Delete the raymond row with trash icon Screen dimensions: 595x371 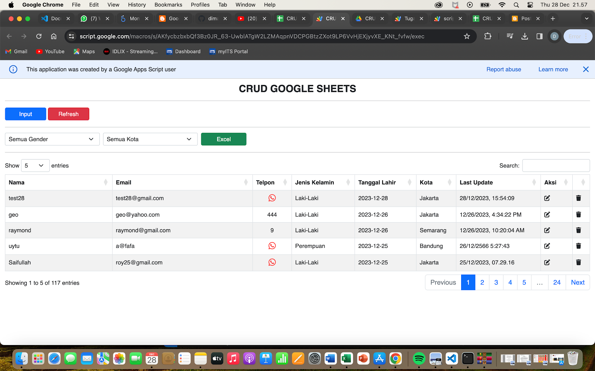[x=579, y=230]
